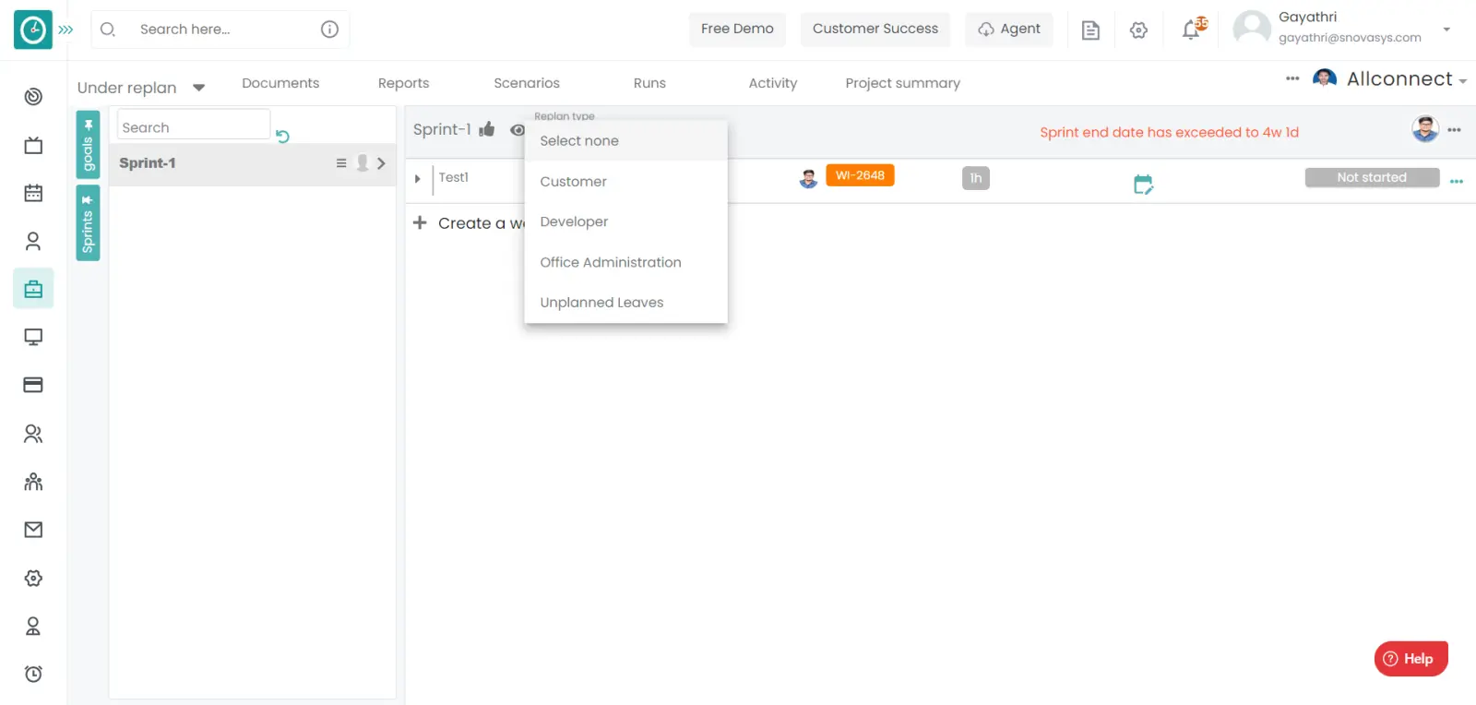
Task: Click the Not started status bar
Action: 1371,177
